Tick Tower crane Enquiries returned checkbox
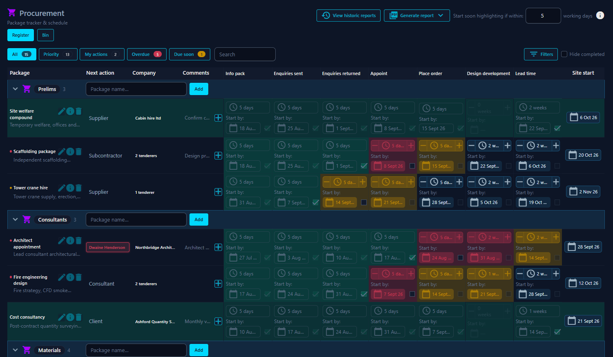This screenshot has width=613, height=357. pos(364,202)
